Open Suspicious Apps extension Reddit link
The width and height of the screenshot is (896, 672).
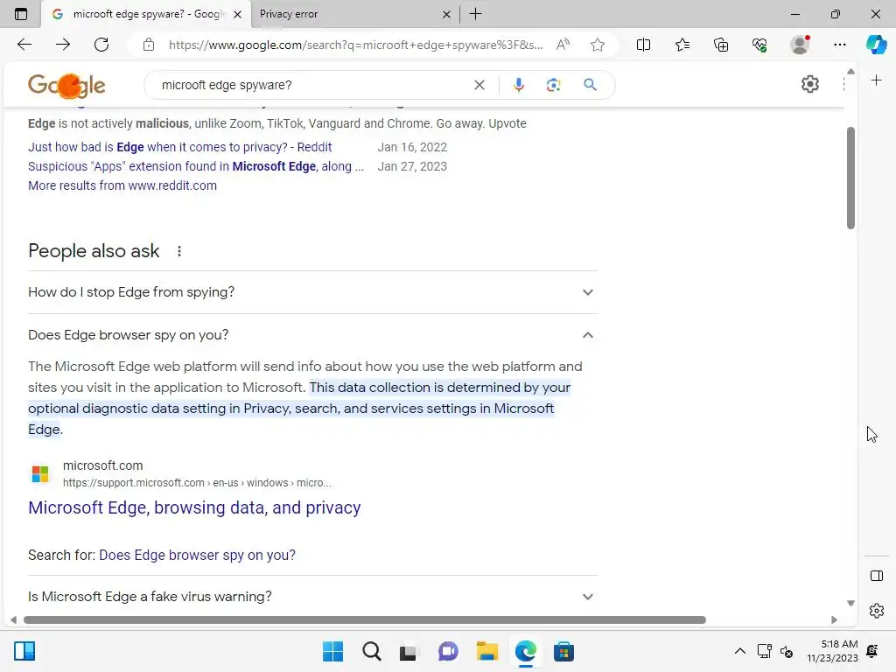click(196, 167)
